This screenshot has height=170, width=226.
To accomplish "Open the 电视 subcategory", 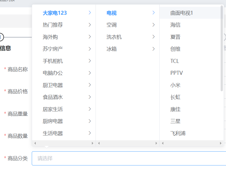I will click(128, 13).
